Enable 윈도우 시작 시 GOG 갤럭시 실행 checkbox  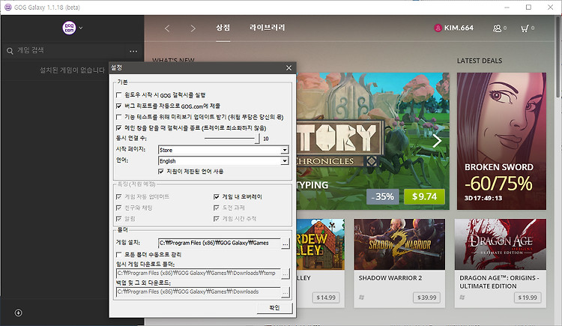(x=119, y=95)
